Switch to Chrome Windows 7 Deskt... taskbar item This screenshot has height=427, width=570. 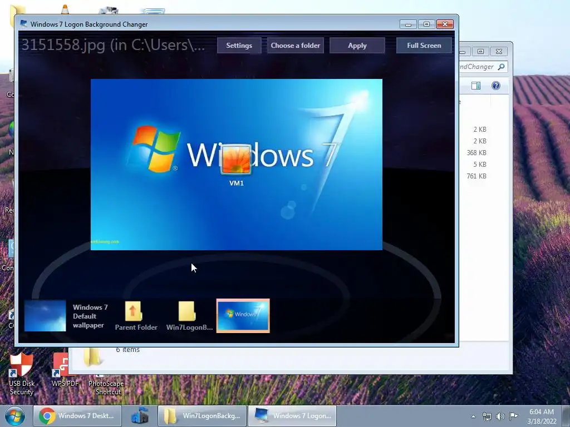click(x=77, y=416)
